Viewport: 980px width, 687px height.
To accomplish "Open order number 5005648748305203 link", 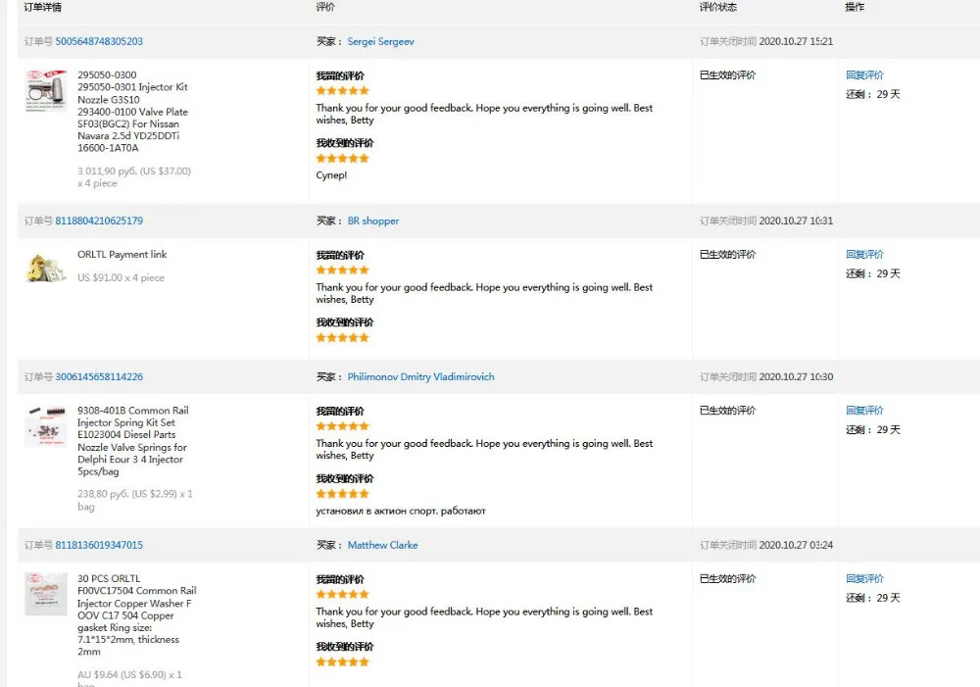I will (x=99, y=42).
